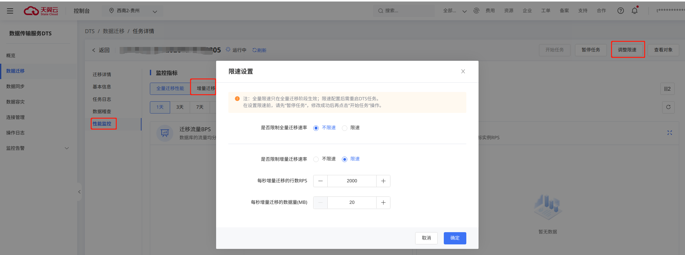Open the help question mark icon
This screenshot has width=685, height=255.
621,11
